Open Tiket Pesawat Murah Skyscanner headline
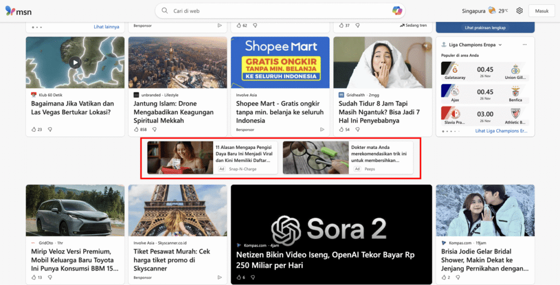560x285 pixels. tap(172, 260)
